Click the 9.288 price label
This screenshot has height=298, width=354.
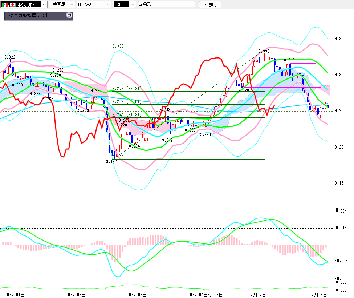[17, 85]
